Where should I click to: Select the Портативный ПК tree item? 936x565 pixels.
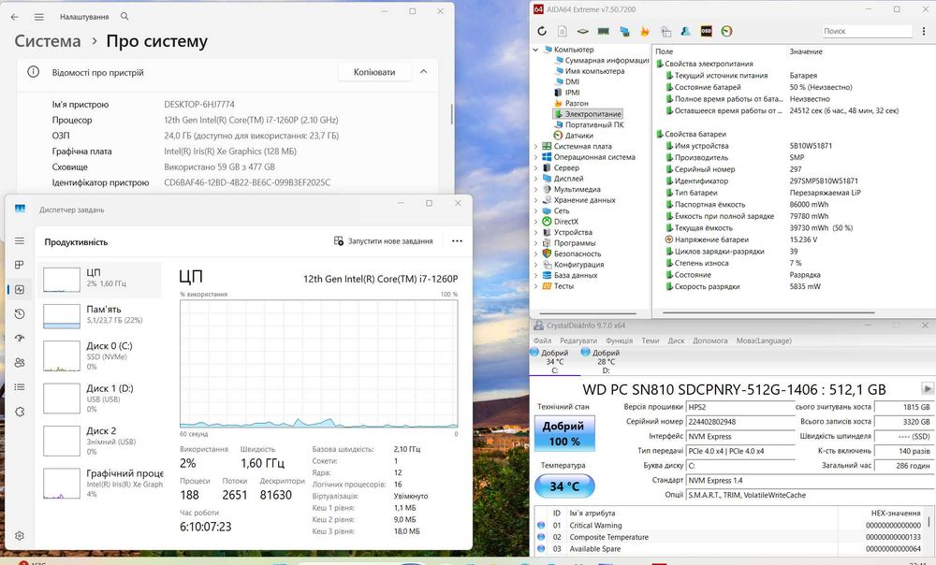[589, 124]
